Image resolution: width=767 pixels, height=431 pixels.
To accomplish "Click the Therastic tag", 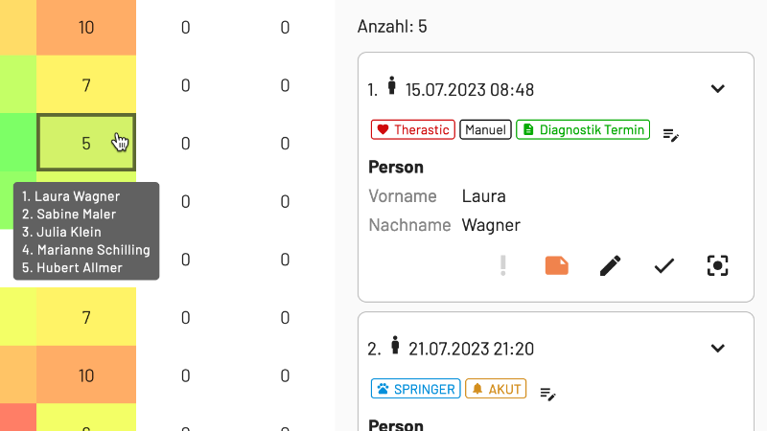I will (x=412, y=129).
